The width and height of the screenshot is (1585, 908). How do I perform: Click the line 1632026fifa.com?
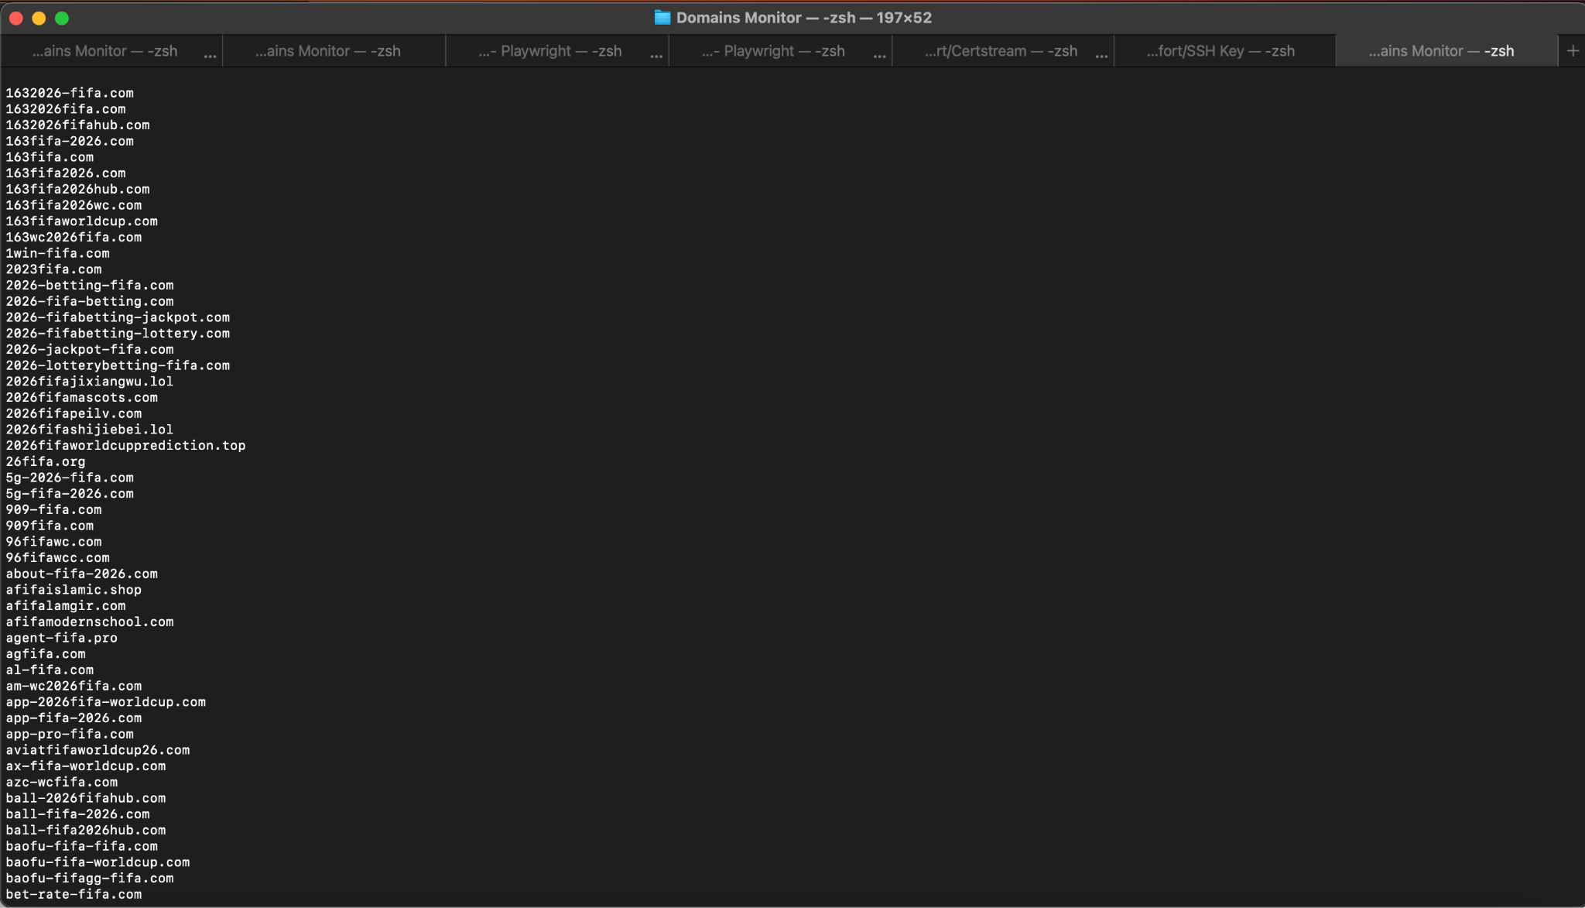click(66, 109)
